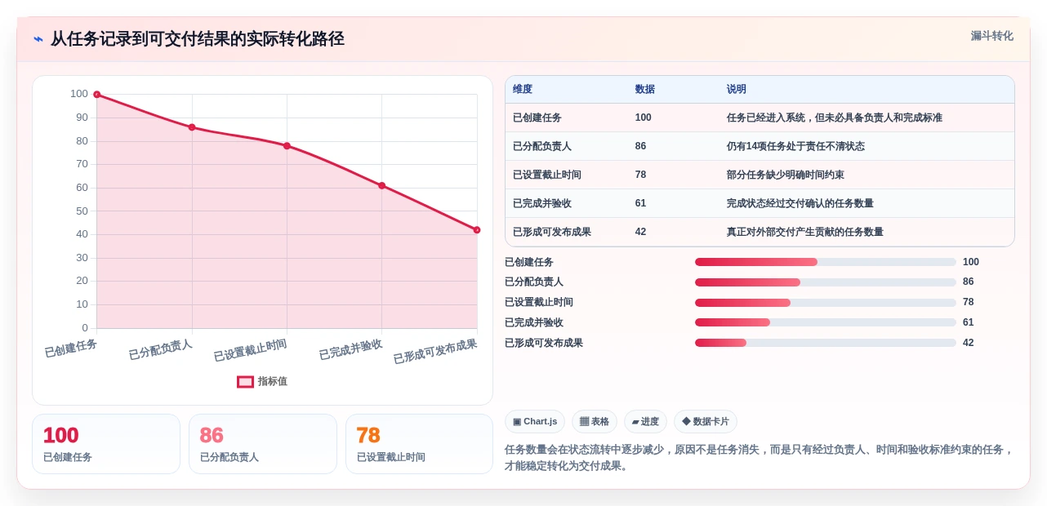Image resolution: width=1047 pixels, height=506 pixels.
Task: Toggle the 指标值 legend swatch
Action: click(x=245, y=381)
